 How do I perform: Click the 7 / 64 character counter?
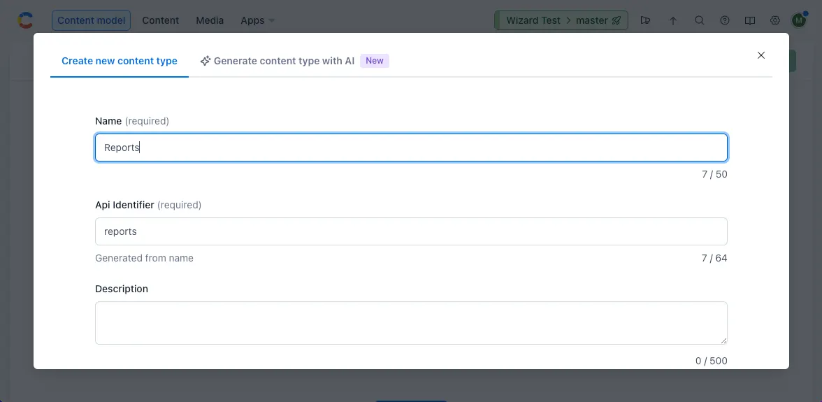coord(714,258)
